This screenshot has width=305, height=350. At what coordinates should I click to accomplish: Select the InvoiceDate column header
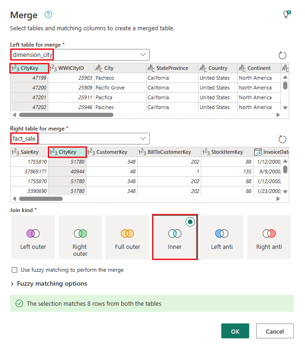coord(271,152)
